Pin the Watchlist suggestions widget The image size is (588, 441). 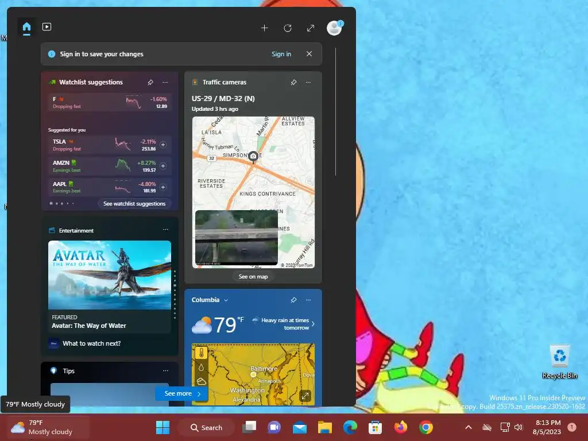click(150, 82)
